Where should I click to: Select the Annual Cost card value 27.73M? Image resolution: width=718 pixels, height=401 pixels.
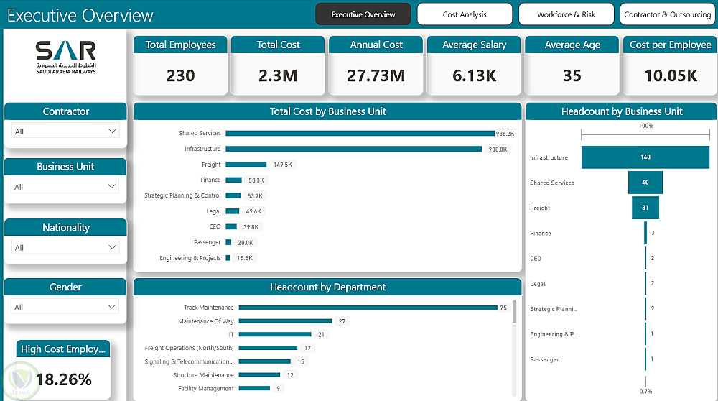pyautogui.click(x=376, y=75)
